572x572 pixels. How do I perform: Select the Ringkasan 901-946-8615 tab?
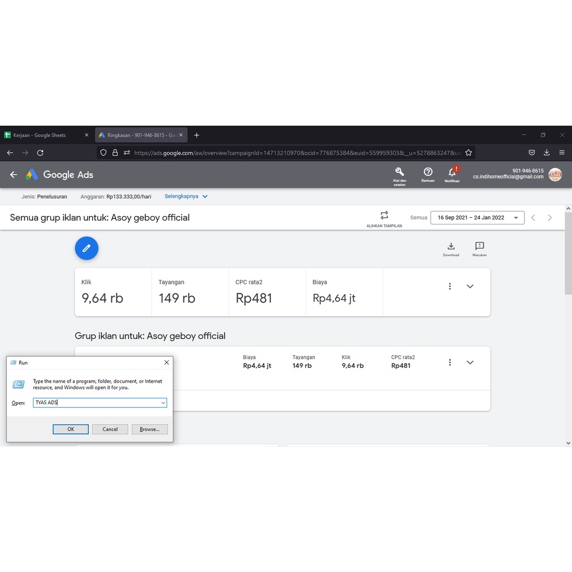pos(141,135)
